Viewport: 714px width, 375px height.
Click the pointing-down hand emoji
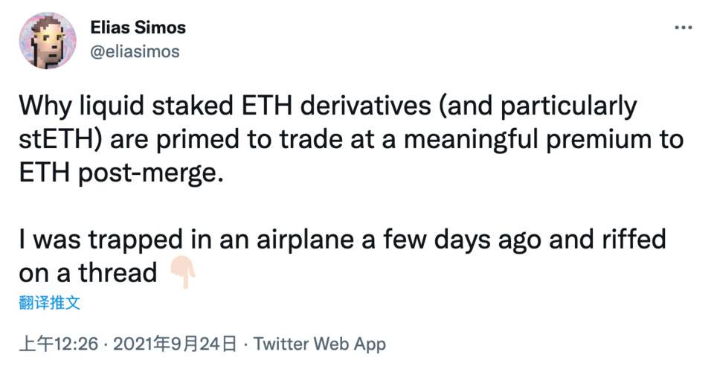pyautogui.click(x=183, y=272)
